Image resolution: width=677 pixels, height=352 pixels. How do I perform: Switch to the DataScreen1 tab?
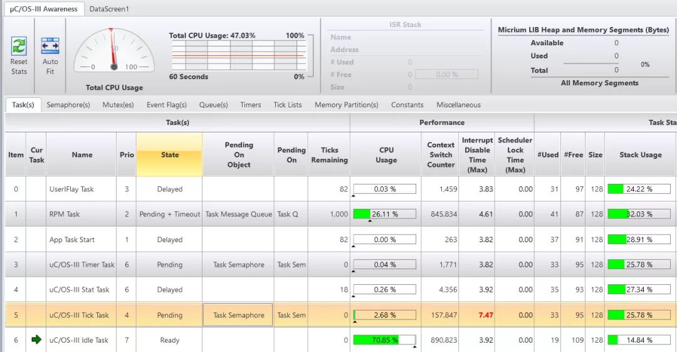109,9
